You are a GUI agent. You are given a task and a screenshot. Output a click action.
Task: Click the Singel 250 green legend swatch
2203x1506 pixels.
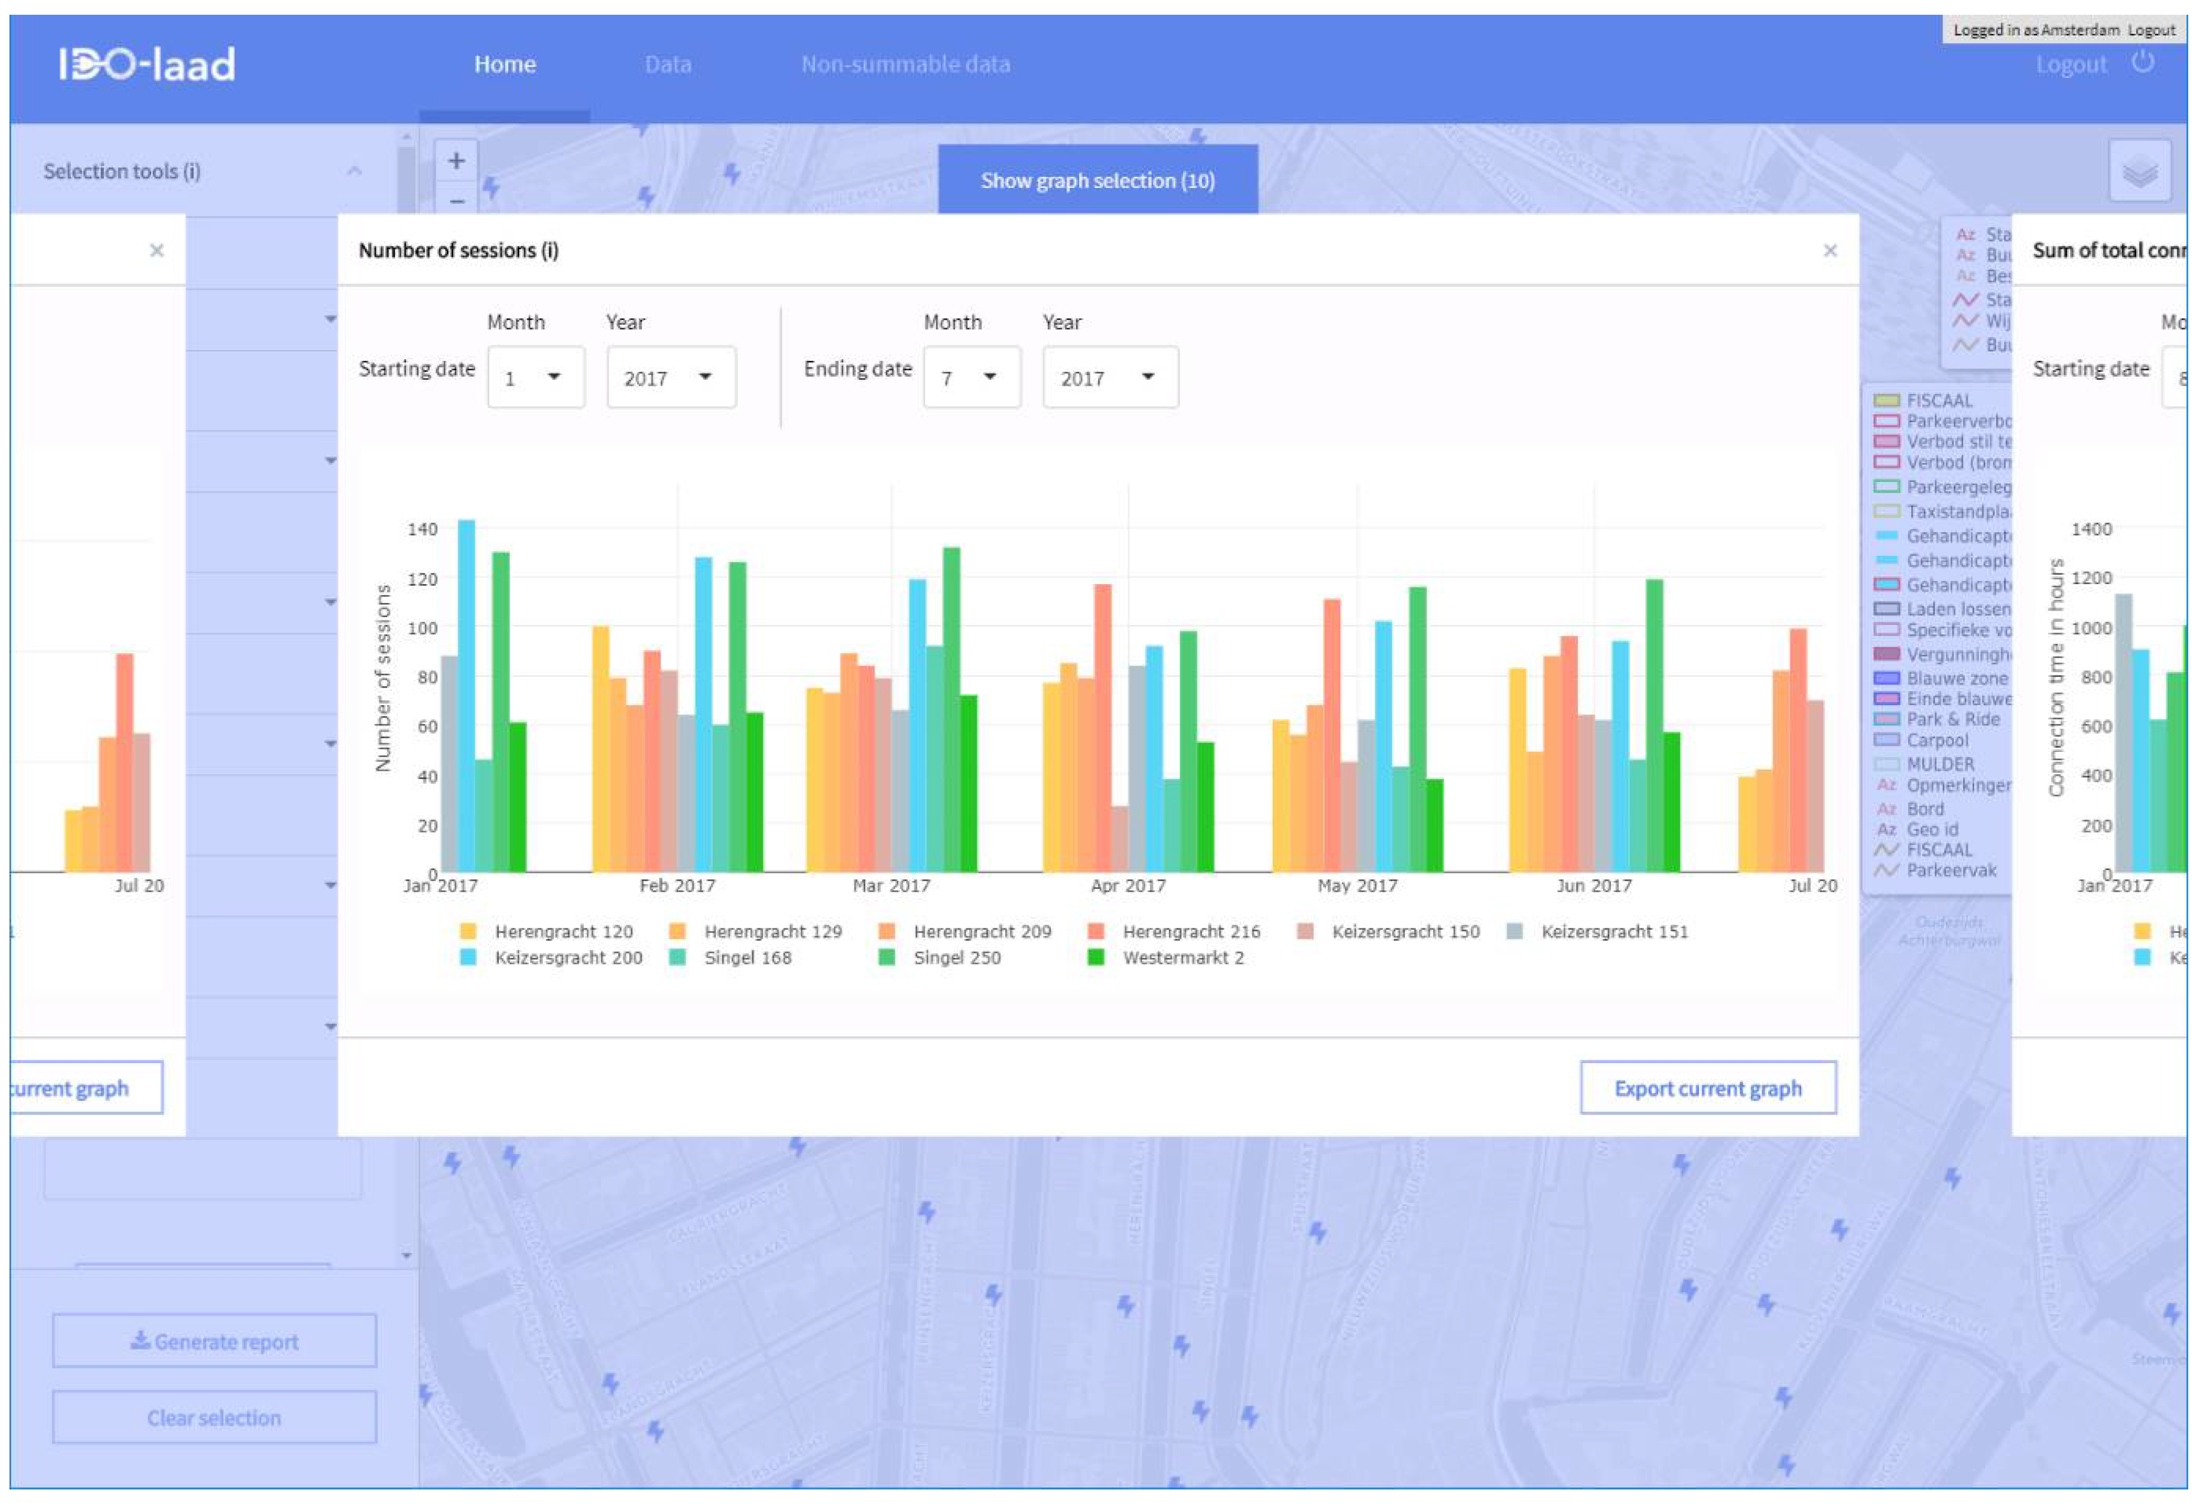click(886, 957)
